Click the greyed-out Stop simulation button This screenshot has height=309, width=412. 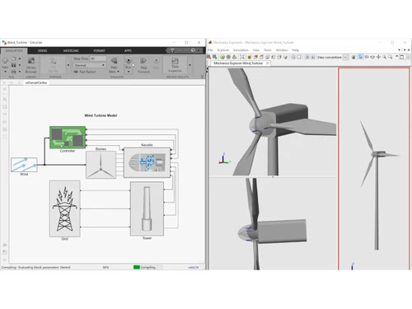pyautogui.click(x=156, y=63)
